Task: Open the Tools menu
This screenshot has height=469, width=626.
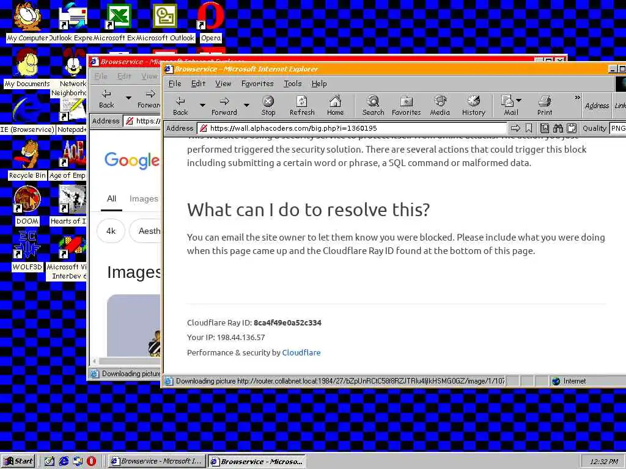Action: coord(293,84)
